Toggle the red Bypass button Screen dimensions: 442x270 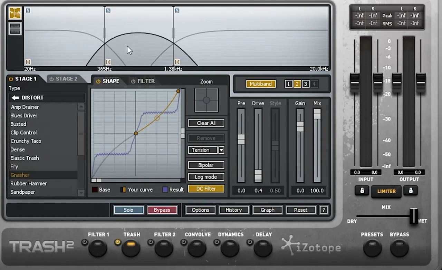(162, 210)
